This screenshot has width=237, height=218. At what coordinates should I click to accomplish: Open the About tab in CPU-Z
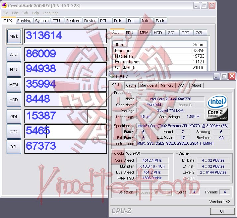click(x=196, y=85)
